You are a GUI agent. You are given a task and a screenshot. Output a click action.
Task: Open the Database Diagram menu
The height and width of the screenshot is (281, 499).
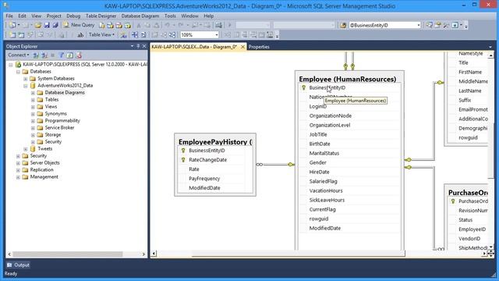coord(140,16)
